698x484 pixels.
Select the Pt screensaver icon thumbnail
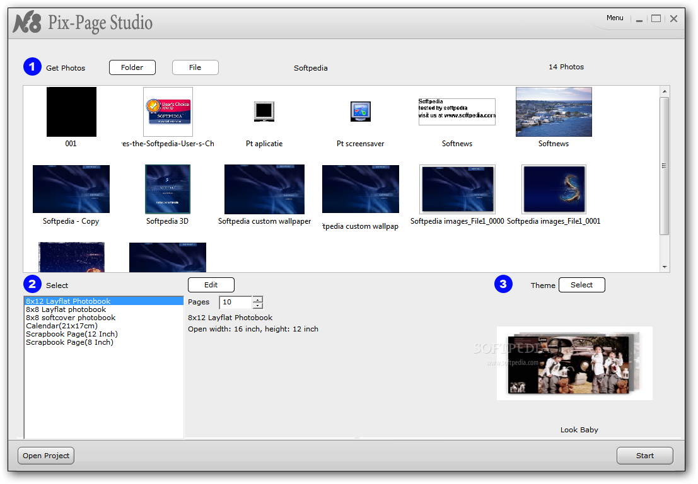(361, 112)
